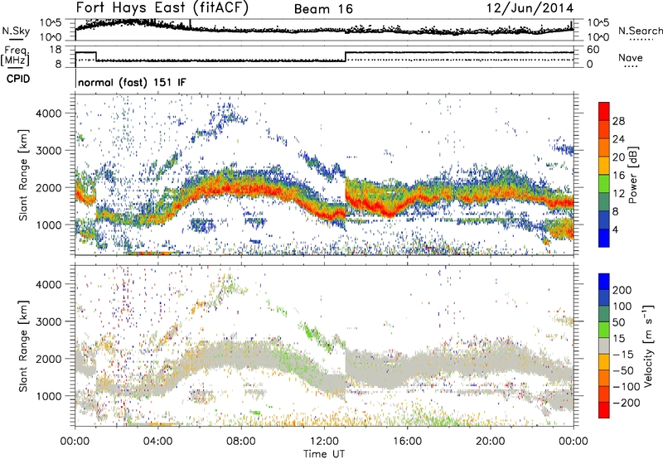Click the '20:00' time axis tick label
The width and height of the screenshot is (663, 459).
[491, 442]
